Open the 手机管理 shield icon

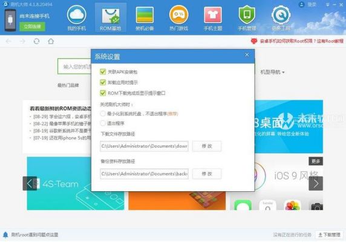click(247, 15)
